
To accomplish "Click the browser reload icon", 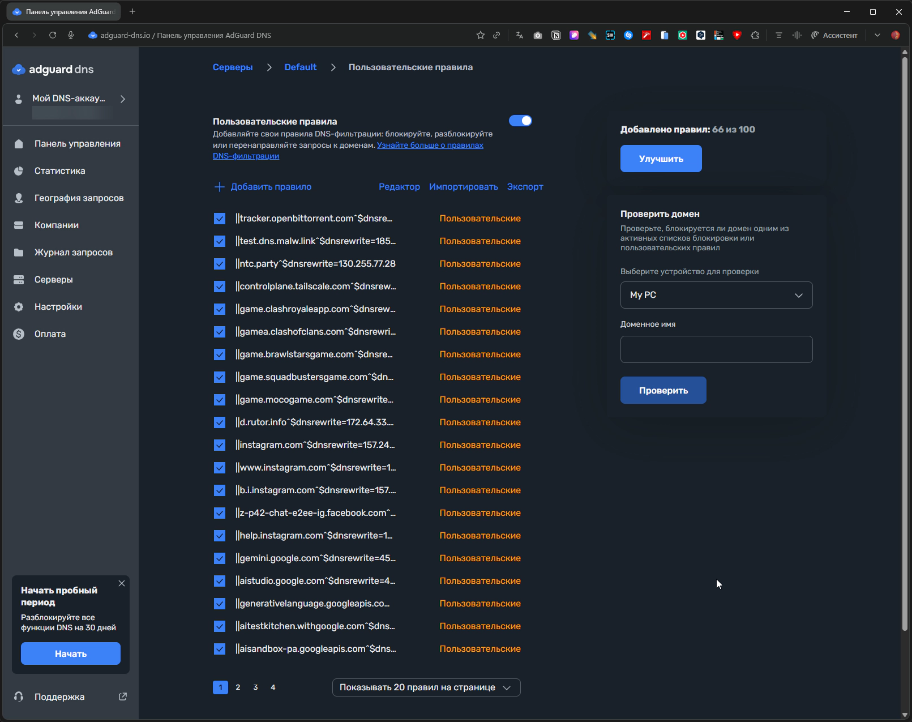I will tap(53, 35).
